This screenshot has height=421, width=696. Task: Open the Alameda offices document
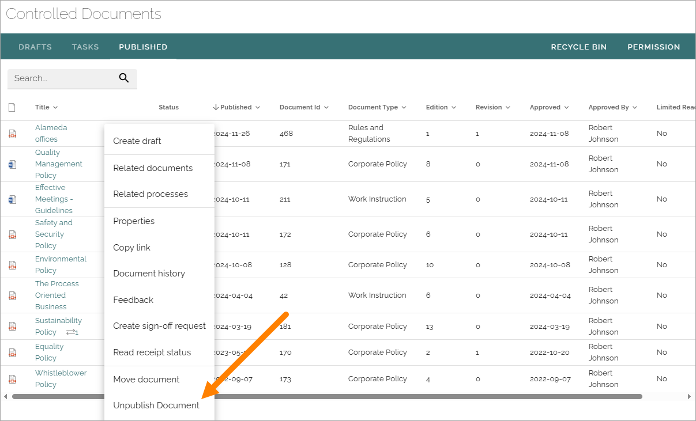point(51,134)
